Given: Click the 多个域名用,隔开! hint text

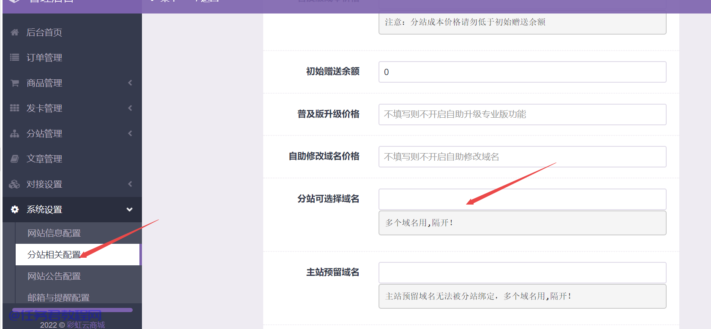Looking at the screenshot, I should 419,223.
